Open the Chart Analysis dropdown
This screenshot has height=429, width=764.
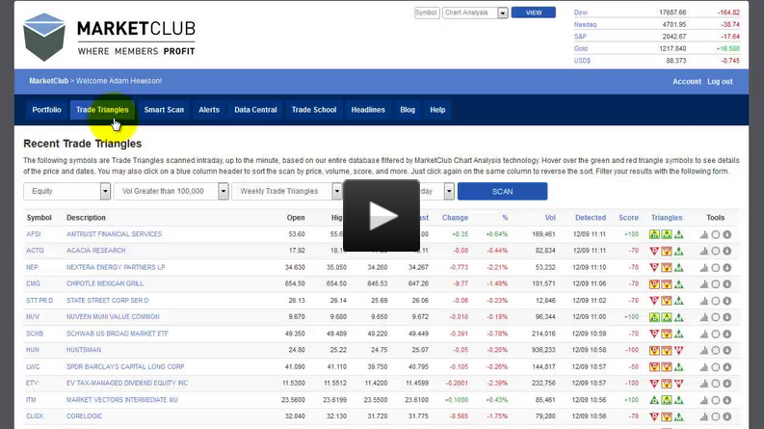point(475,13)
